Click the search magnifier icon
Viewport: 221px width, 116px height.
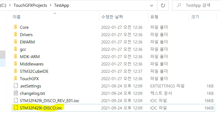click(x=179, y=5)
